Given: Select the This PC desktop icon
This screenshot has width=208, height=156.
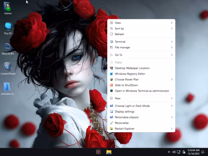Looking at the screenshot, I should pos(8,28).
